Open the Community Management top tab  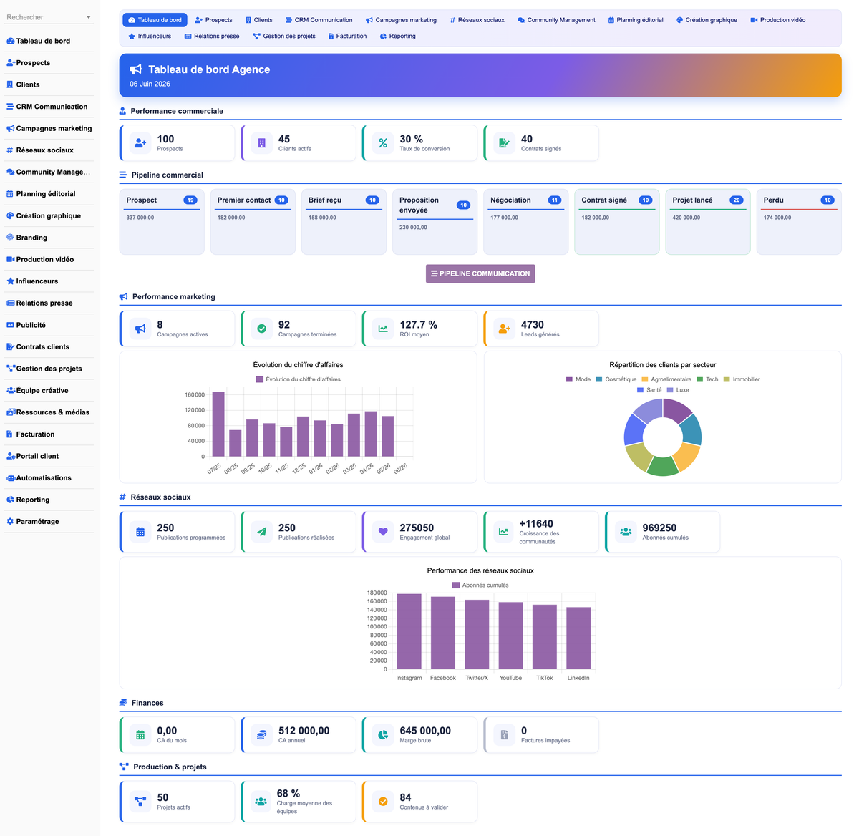556,20
